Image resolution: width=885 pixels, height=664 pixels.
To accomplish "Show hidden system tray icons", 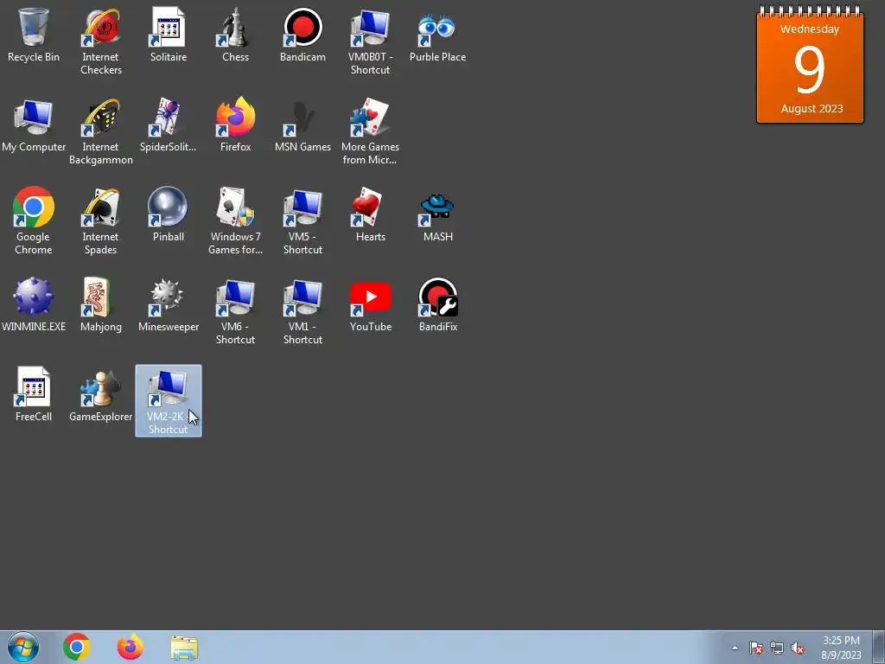I will tap(735, 648).
